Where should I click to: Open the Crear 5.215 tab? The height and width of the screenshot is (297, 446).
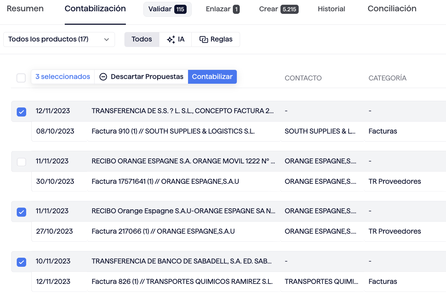(x=279, y=9)
